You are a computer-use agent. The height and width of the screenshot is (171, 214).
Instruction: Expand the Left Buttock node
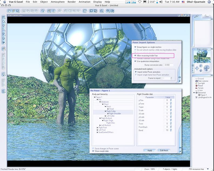(x=100, y=125)
